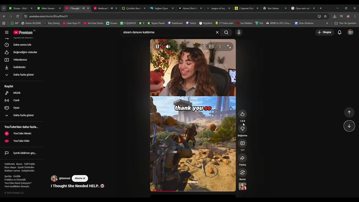Open the YouTube hamburger guide menu

click(7, 32)
